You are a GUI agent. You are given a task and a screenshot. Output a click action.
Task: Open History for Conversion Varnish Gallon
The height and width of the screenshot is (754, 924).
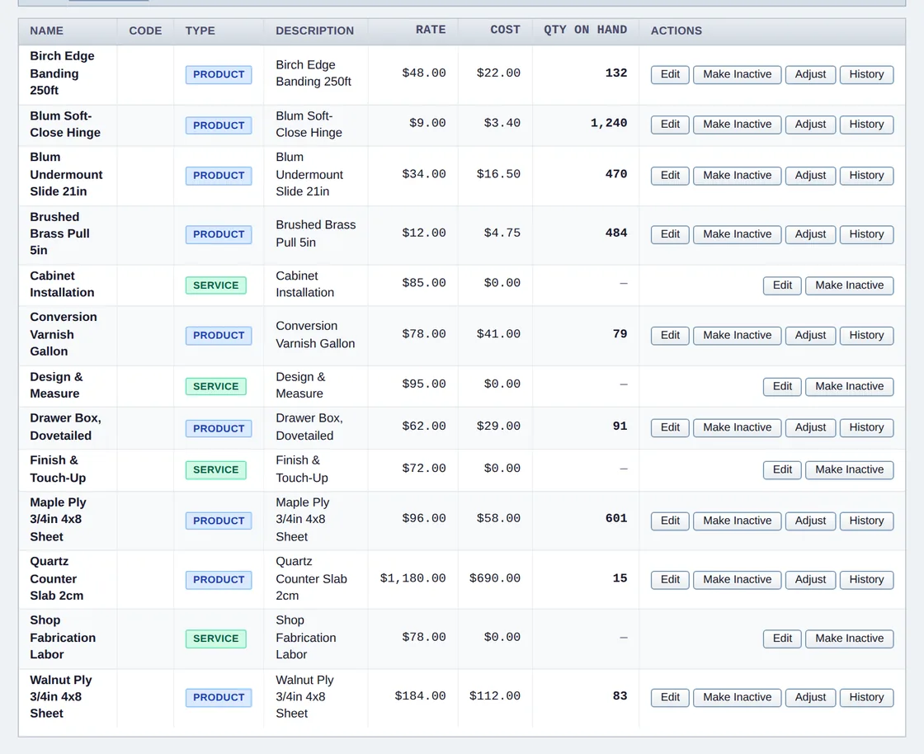(x=866, y=335)
